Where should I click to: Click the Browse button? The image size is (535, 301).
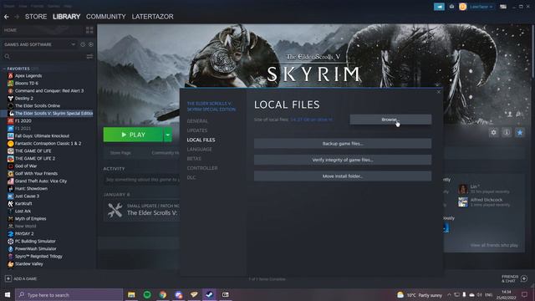(x=390, y=120)
